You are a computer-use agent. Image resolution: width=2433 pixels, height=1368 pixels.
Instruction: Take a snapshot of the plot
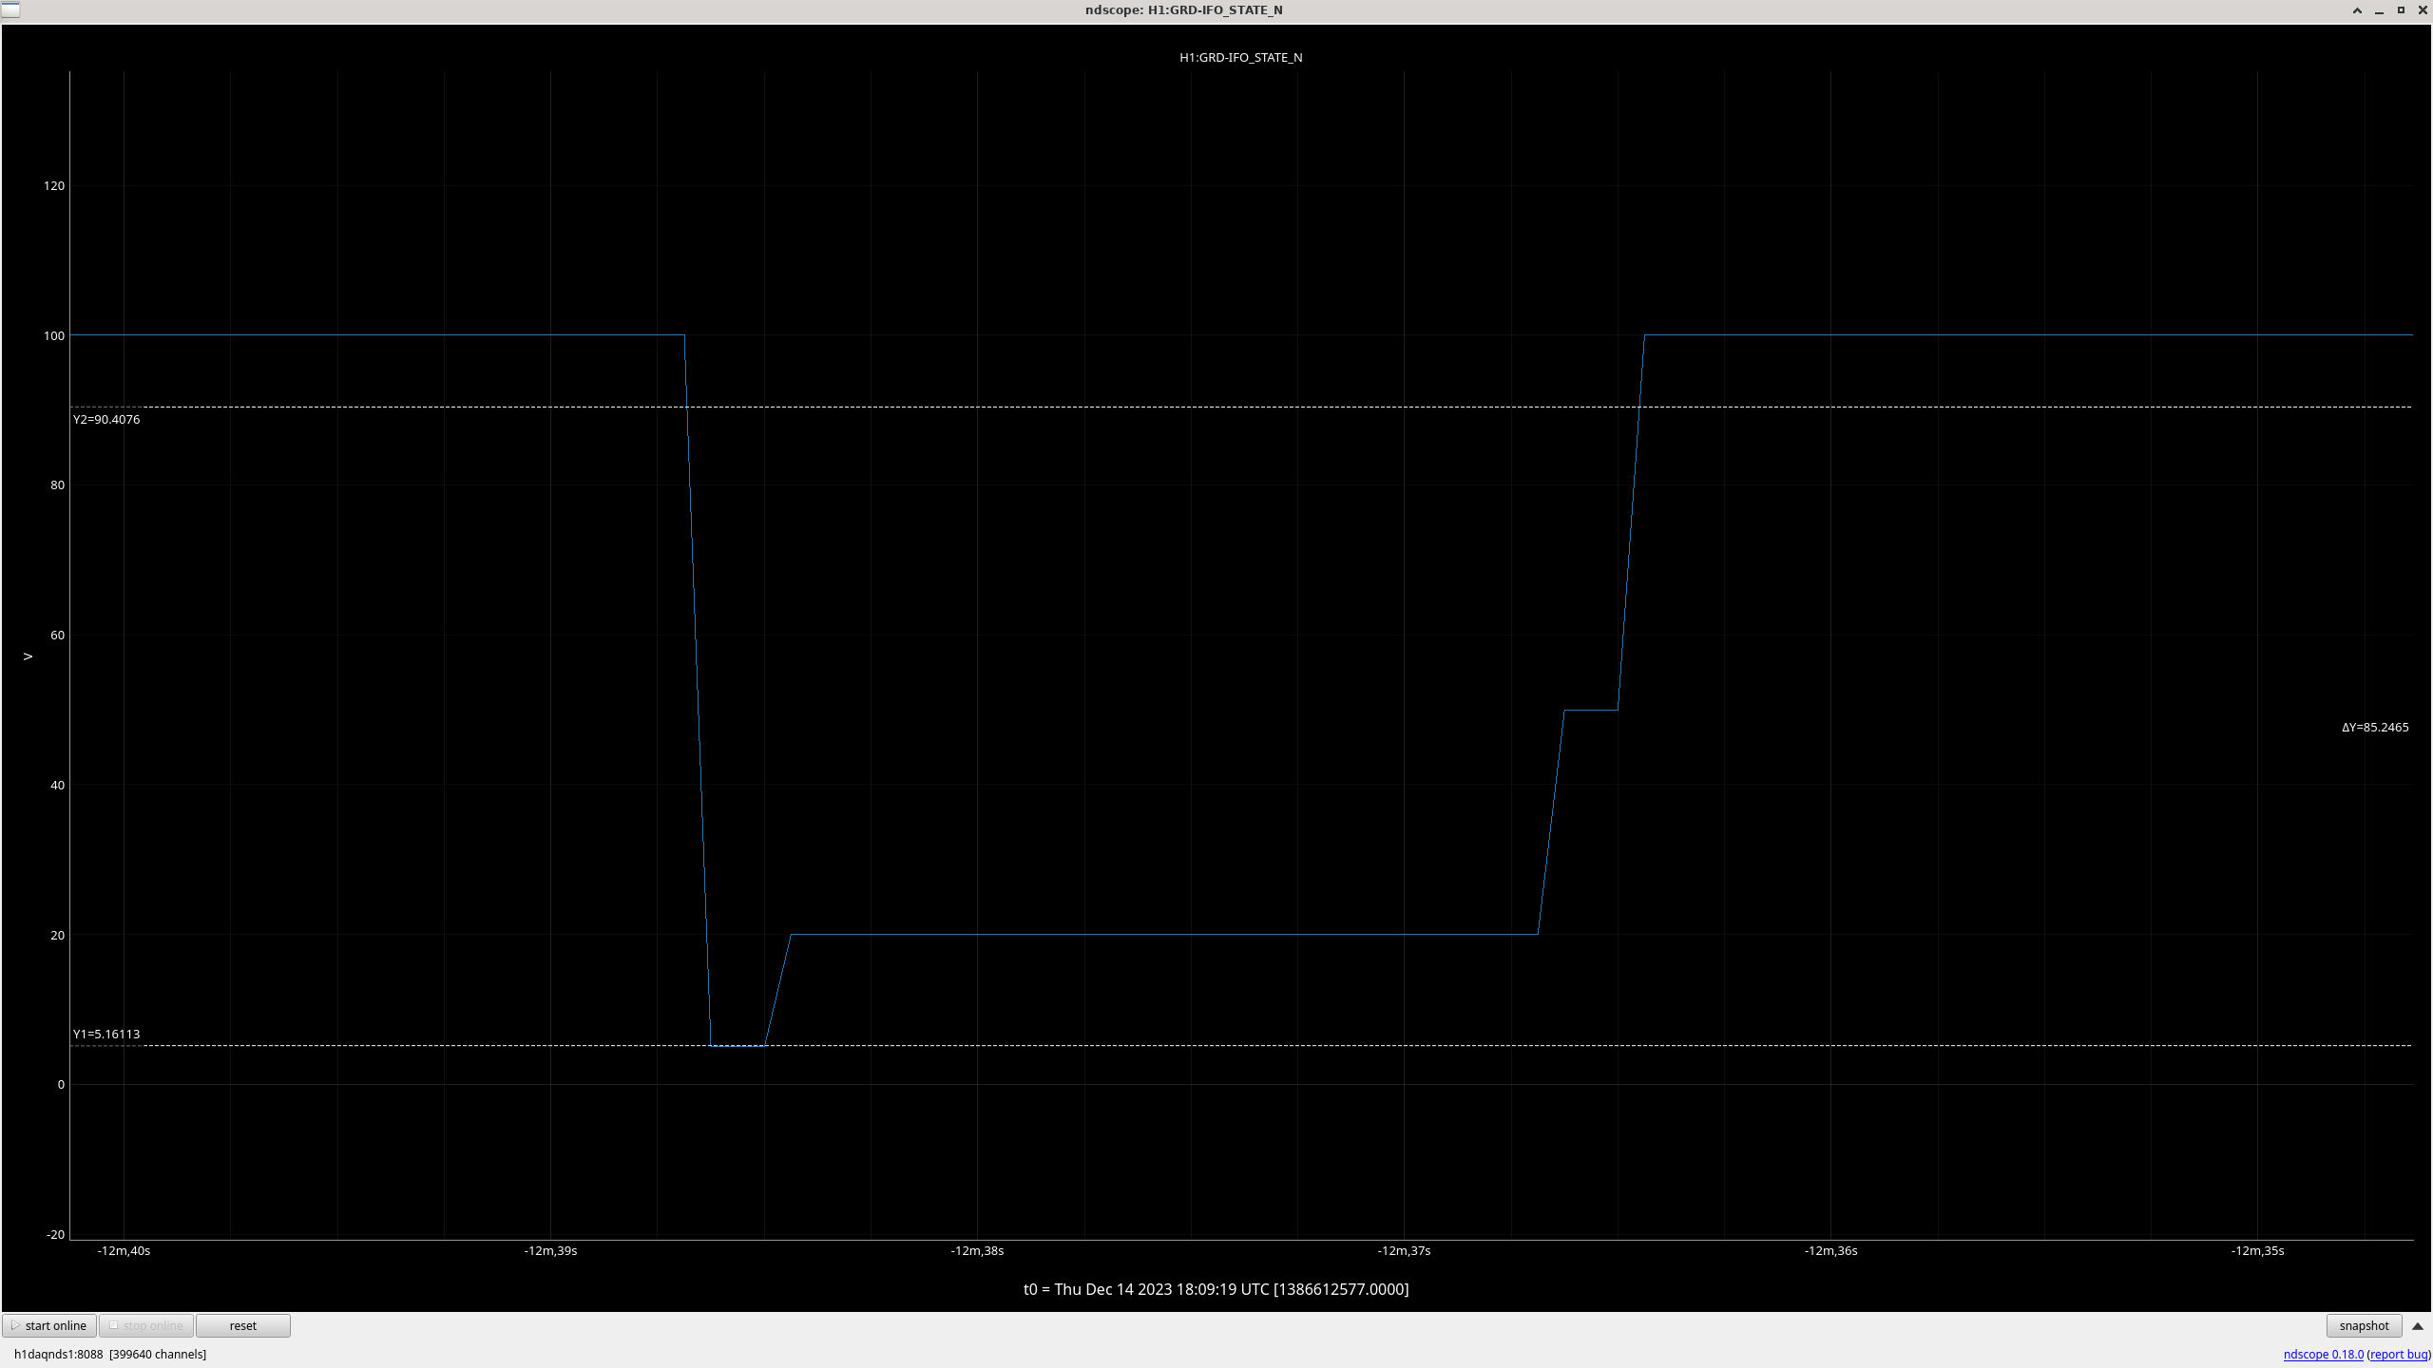[x=2364, y=1325]
